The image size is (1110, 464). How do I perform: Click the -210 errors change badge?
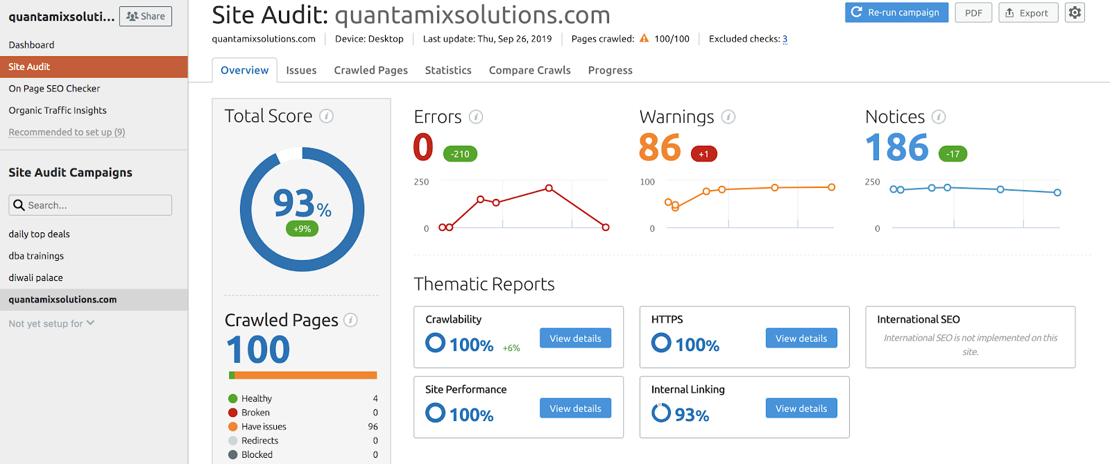tap(460, 154)
